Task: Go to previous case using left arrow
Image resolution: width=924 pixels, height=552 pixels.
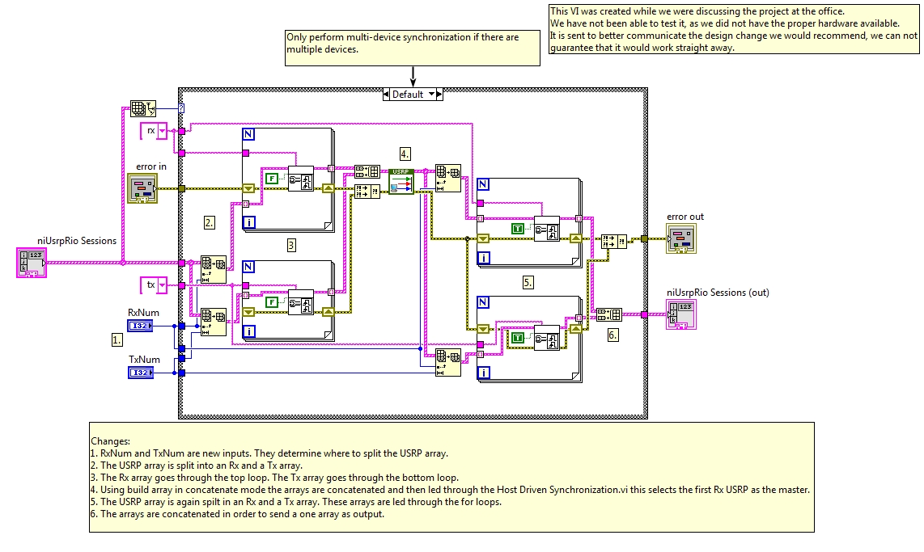Action: point(387,95)
